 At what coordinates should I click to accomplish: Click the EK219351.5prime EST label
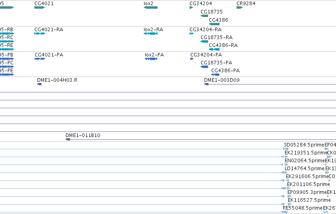click(306, 153)
